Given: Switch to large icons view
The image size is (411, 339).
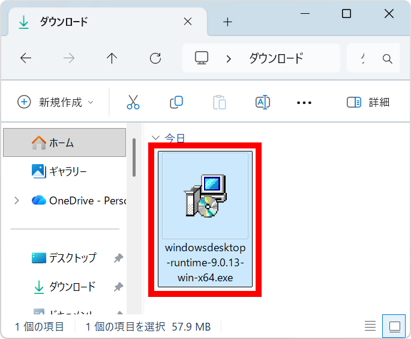Looking at the screenshot, I should click(394, 326).
